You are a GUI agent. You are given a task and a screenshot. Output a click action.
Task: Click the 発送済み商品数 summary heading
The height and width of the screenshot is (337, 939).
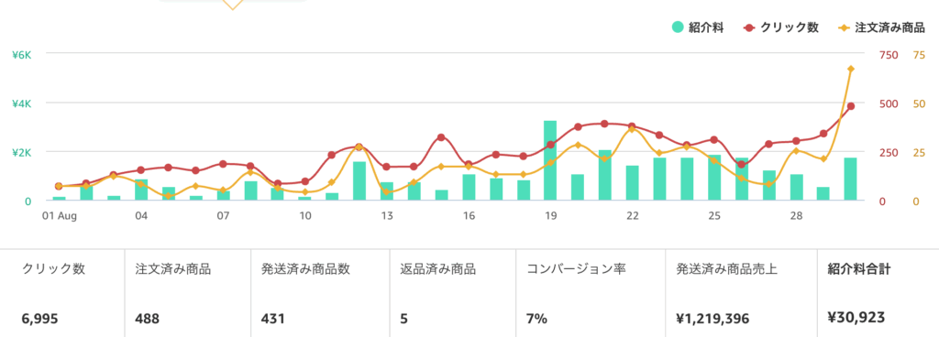[305, 269]
